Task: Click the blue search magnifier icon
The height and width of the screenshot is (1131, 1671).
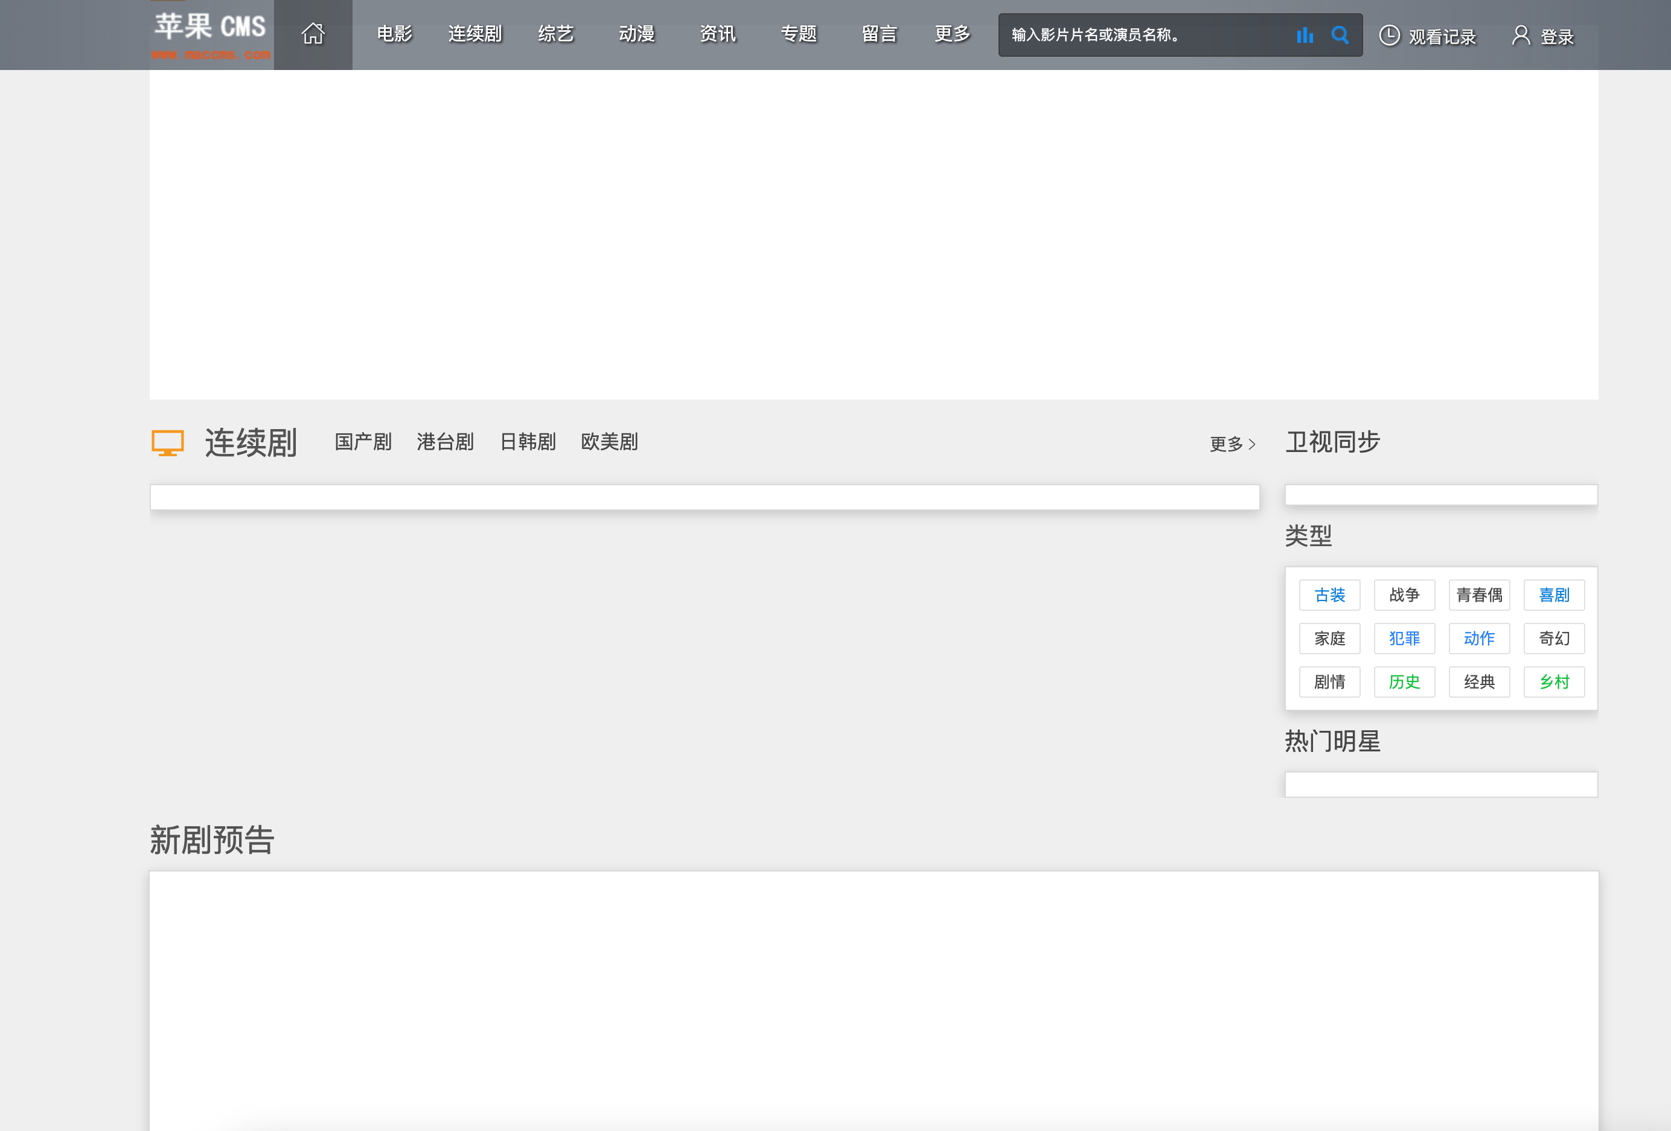Action: (x=1340, y=34)
